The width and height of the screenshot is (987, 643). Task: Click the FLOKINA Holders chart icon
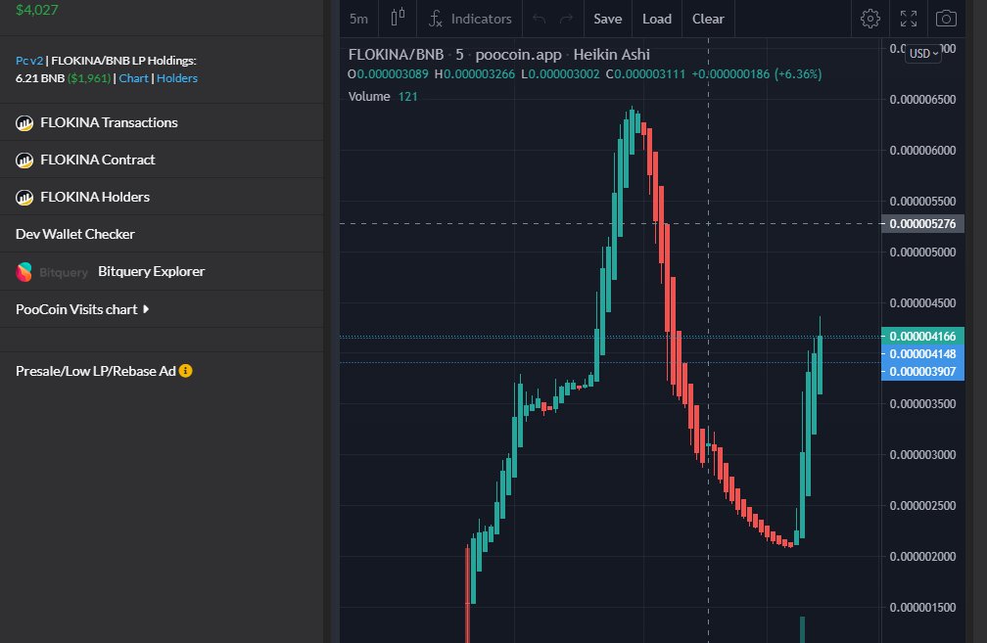click(23, 197)
